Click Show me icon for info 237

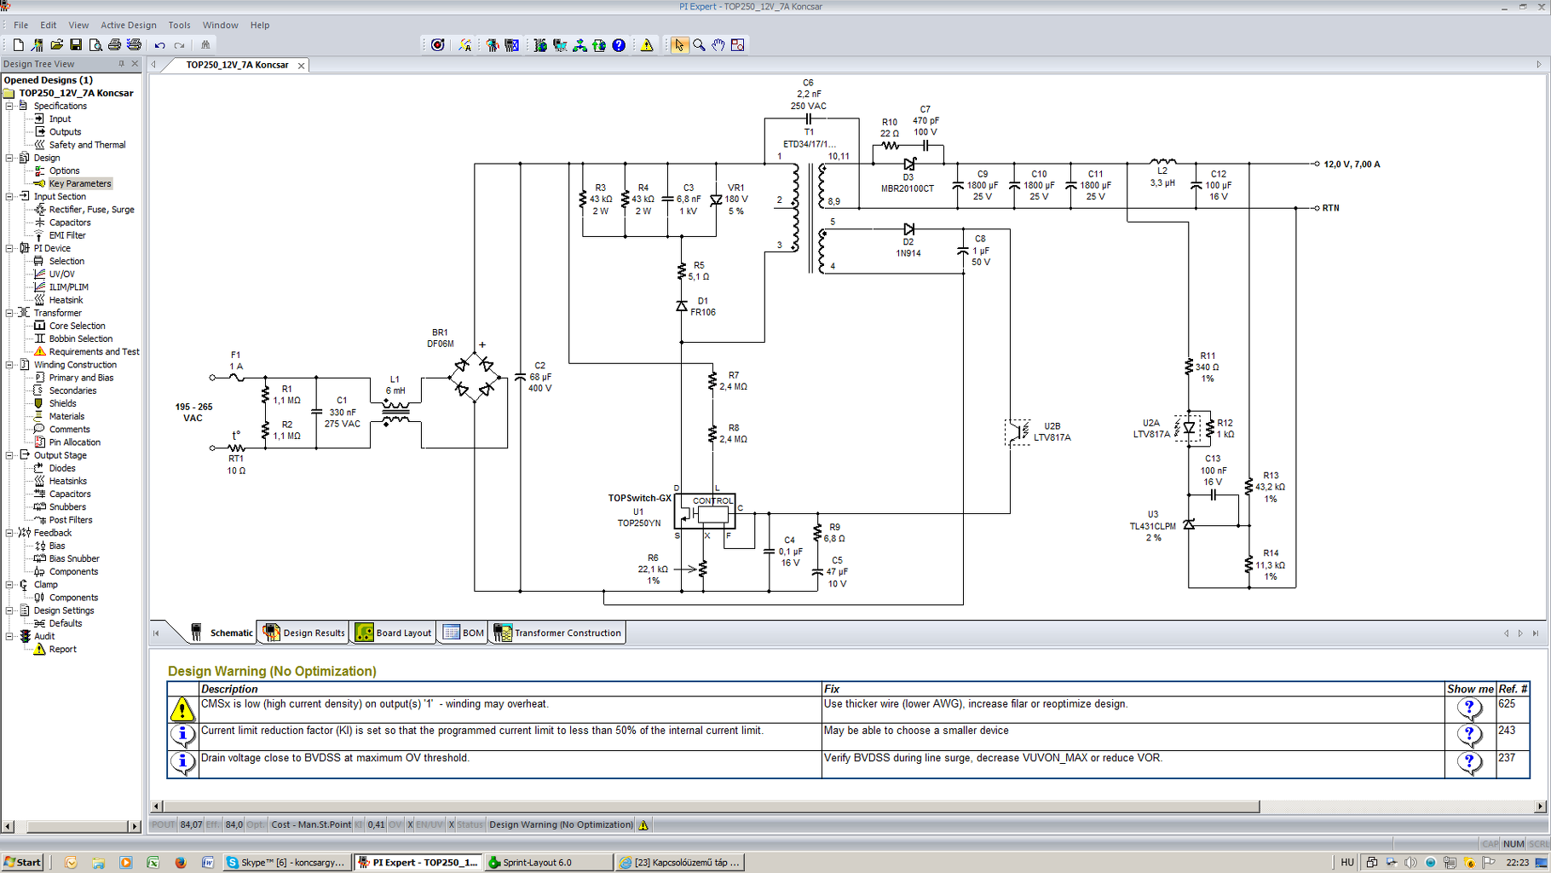pos(1469,762)
